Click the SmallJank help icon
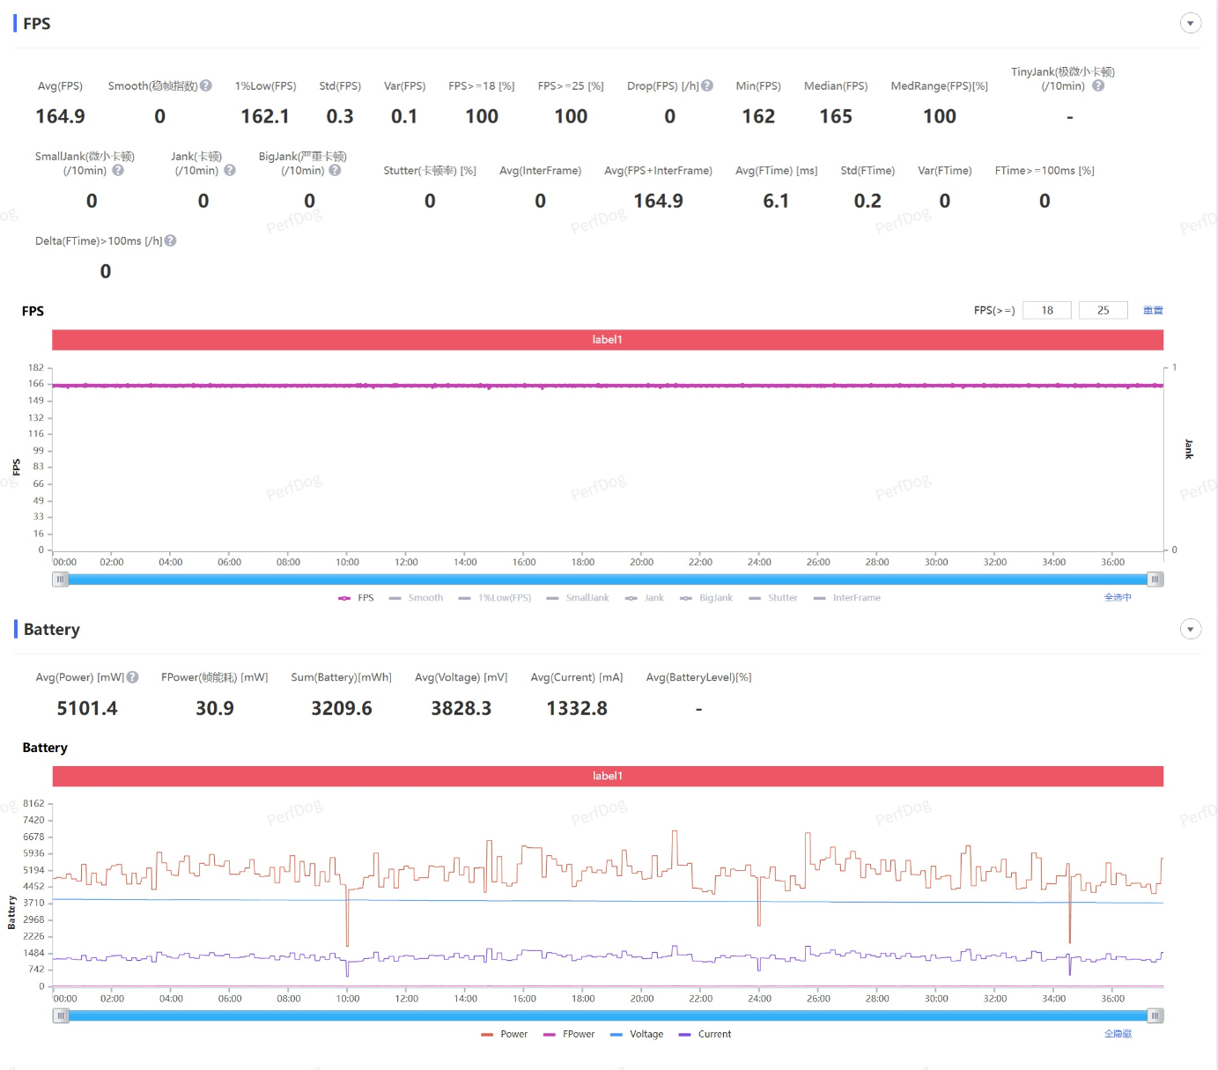The height and width of the screenshot is (1070, 1218). [118, 170]
